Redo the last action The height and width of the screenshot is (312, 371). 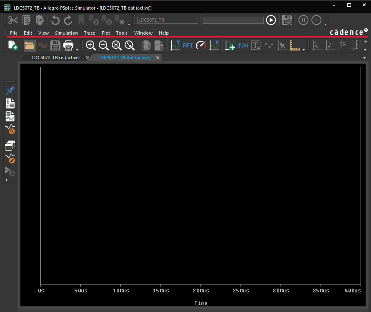[x=68, y=20]
